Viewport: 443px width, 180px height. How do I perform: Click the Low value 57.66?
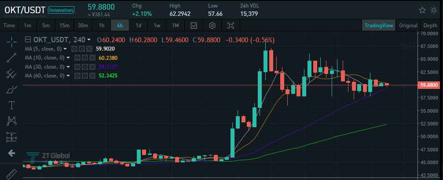[x=215, y=14]
